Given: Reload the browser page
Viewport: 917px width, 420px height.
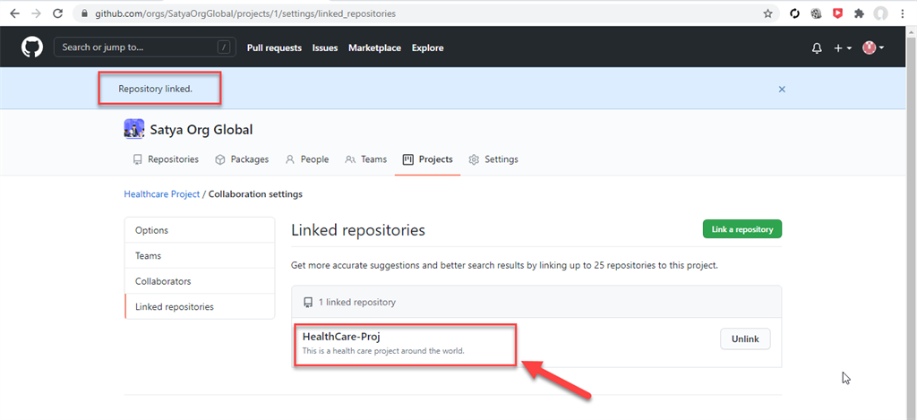Looking at the screenshot, I should tap(58, 13).
